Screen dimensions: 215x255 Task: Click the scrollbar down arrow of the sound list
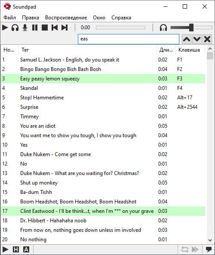click(210, 240)
